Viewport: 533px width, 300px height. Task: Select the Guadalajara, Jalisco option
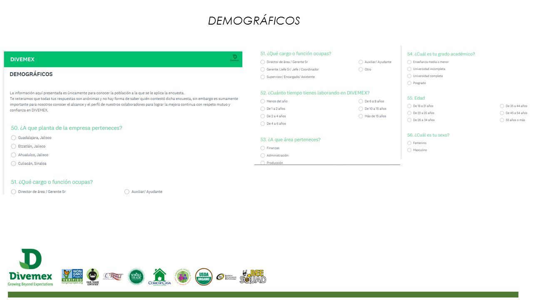[14, 137]
